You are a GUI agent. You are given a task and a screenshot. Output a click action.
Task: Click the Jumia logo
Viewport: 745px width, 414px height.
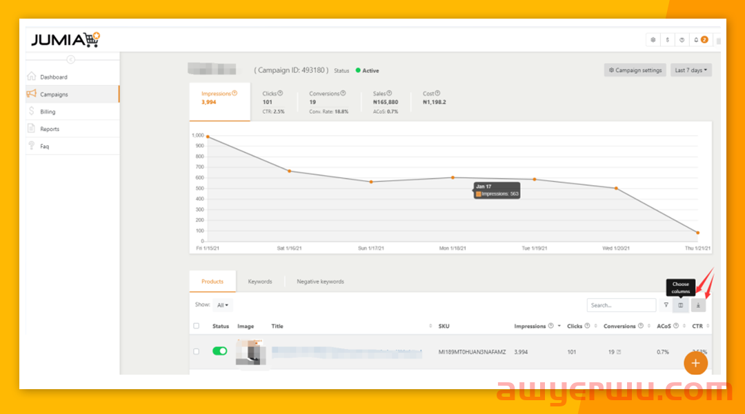66,39
